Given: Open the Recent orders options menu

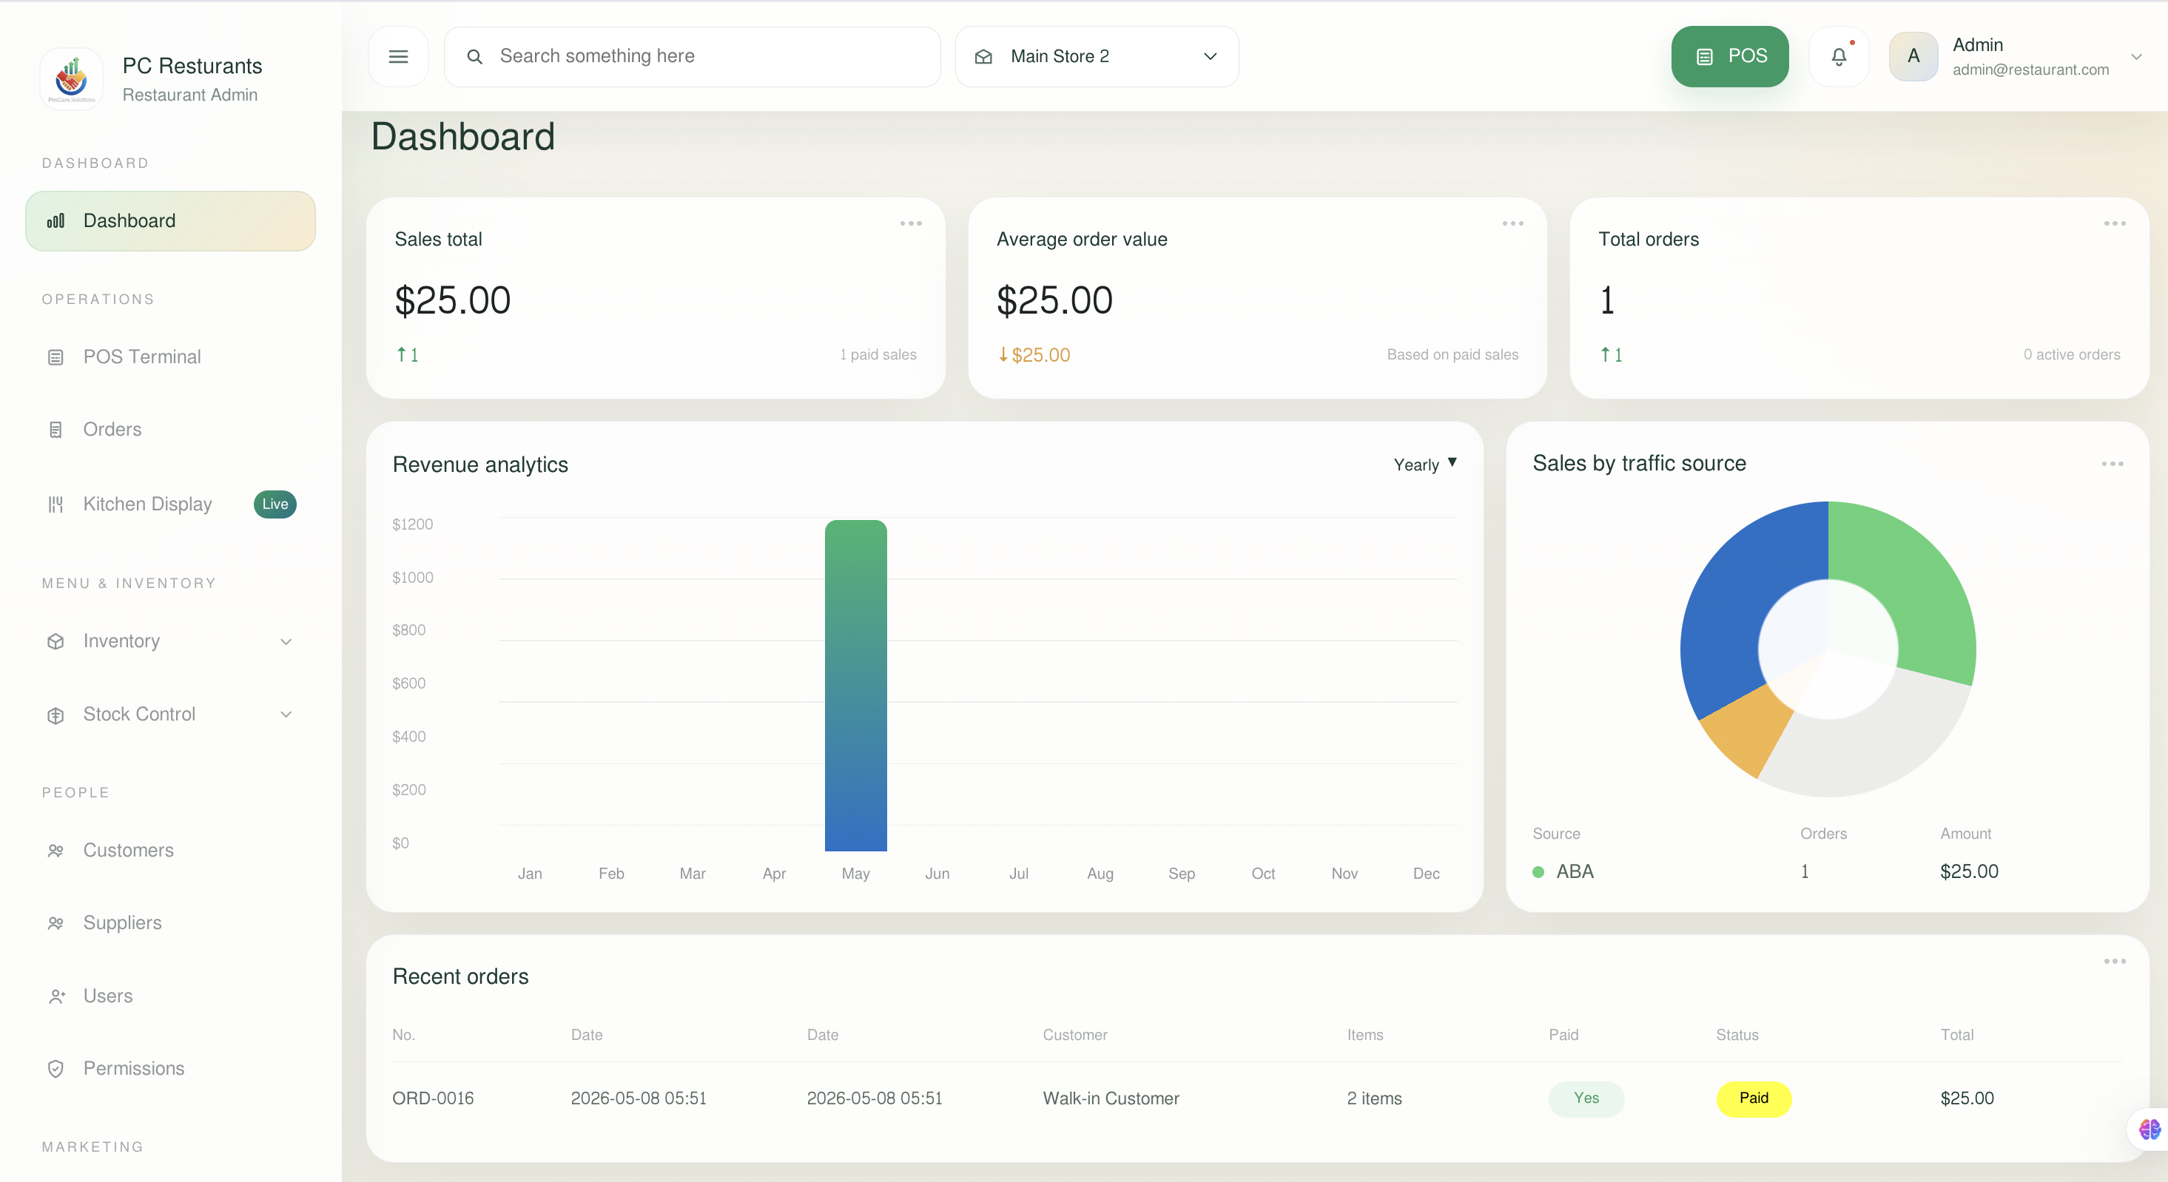Looking at the screenshot, I should [2114, 962].
